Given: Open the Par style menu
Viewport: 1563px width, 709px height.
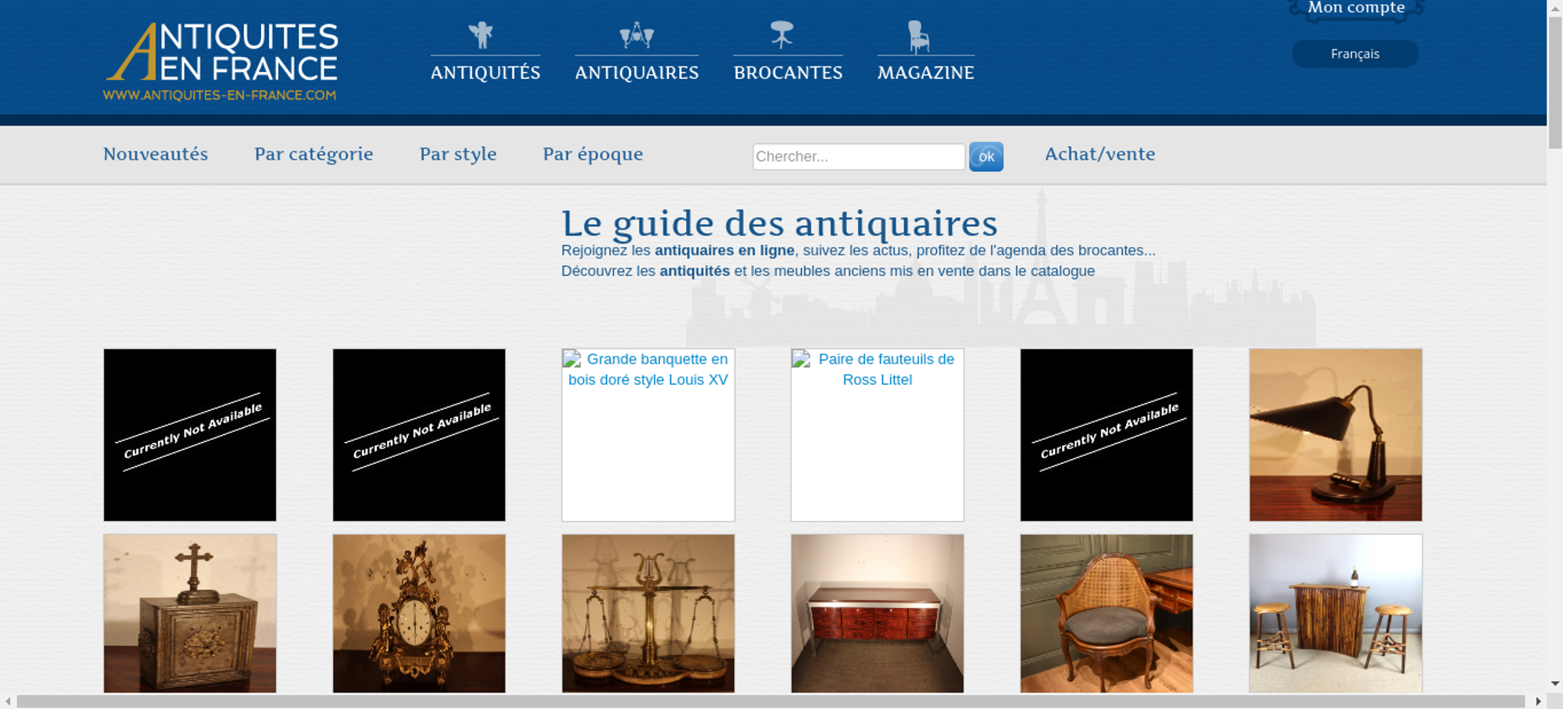Looking at the screenshot, I should click(x=458, y=155).
